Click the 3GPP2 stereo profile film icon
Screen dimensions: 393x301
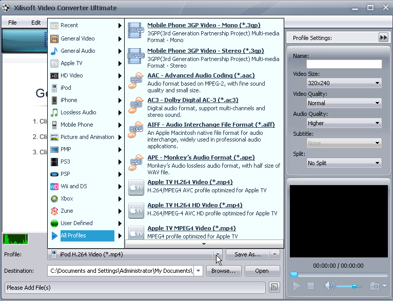[x=135, y=55]
